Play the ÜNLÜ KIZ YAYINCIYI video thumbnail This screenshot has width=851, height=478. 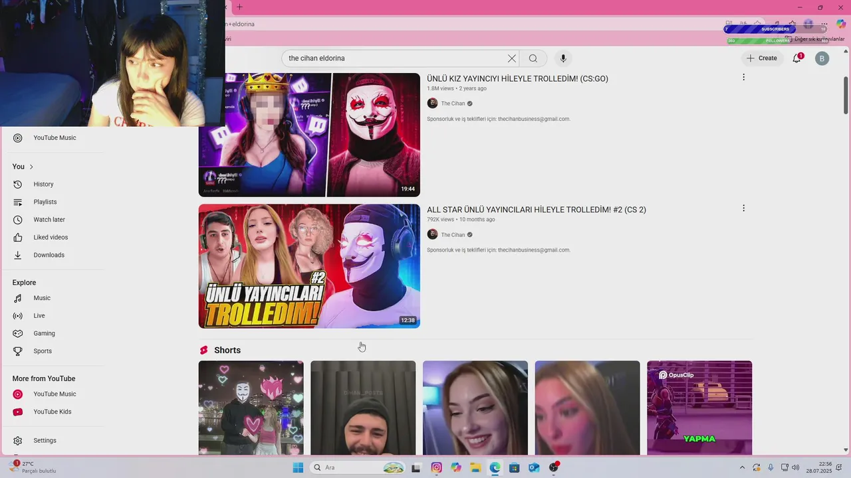pos(309,135)
